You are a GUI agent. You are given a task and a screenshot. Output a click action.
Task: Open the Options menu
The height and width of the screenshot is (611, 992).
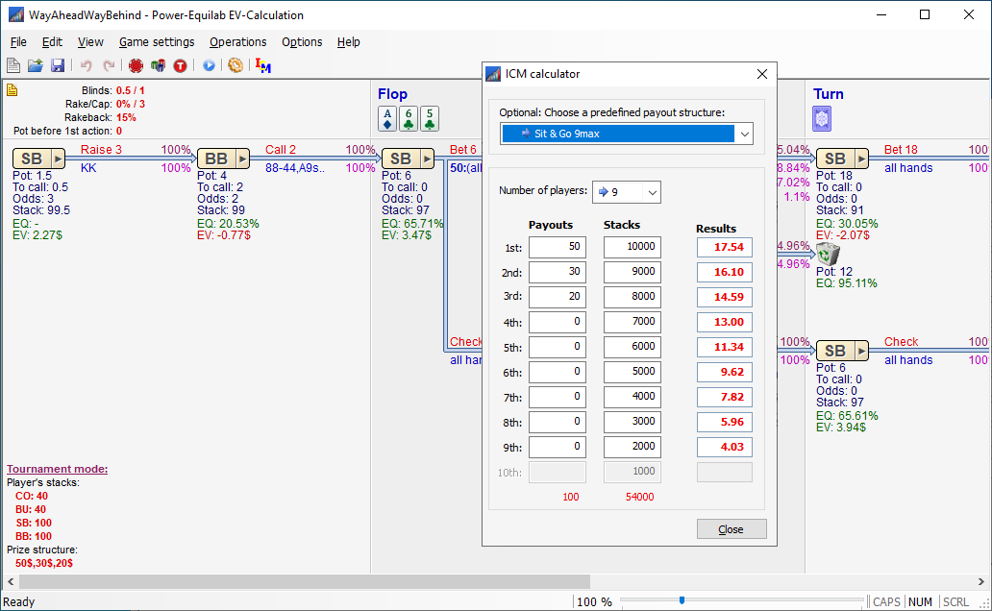302,41
